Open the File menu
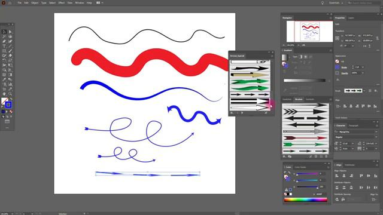 [19, 2]
